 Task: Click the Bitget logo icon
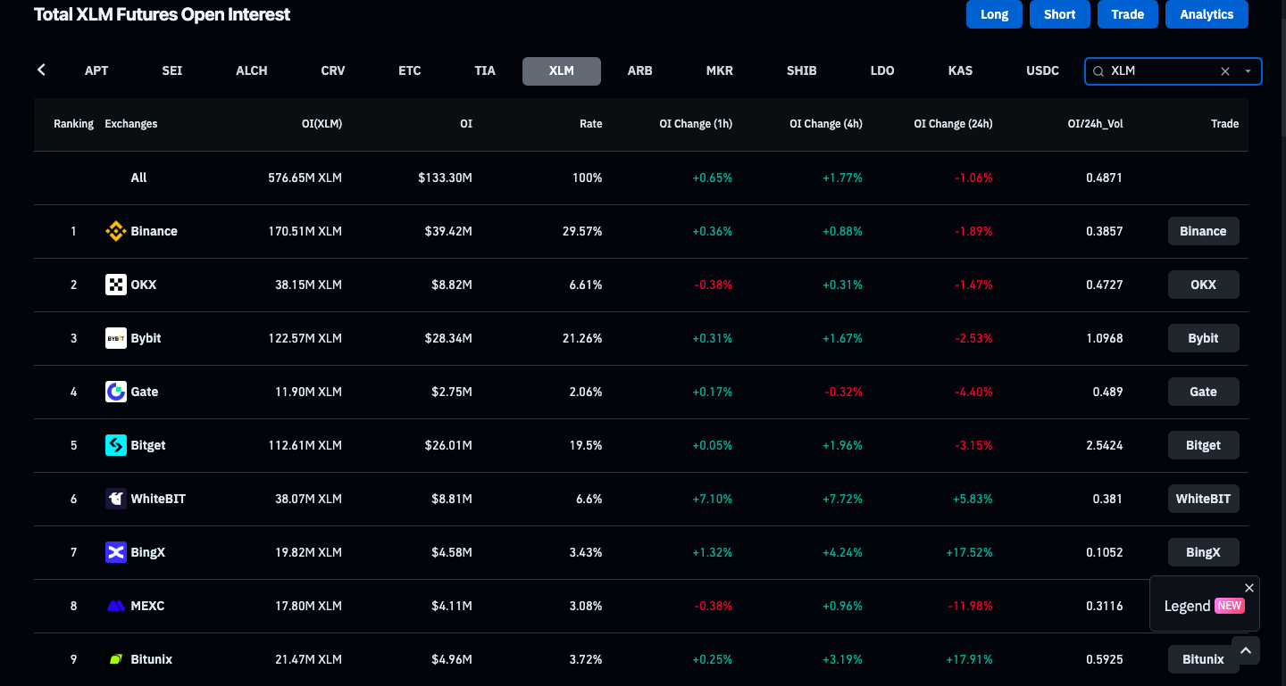(x=116, y=445)
